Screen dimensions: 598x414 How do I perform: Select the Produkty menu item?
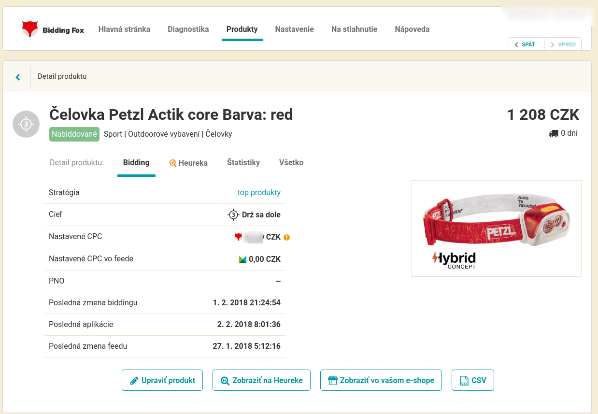click(242, 29)
